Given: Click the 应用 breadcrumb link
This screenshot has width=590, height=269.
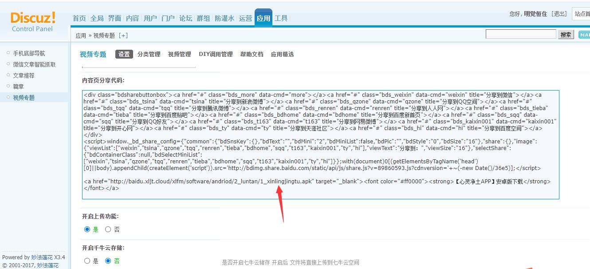Looking at the screenshot, I should (81, 36).
